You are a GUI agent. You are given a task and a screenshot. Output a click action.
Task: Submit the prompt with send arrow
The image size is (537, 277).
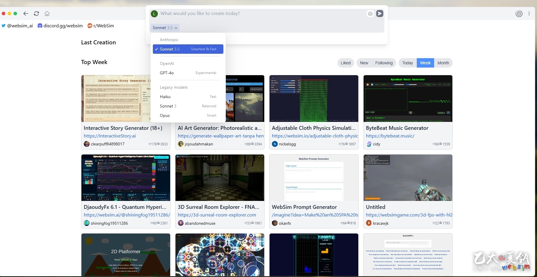click(380, 14)
